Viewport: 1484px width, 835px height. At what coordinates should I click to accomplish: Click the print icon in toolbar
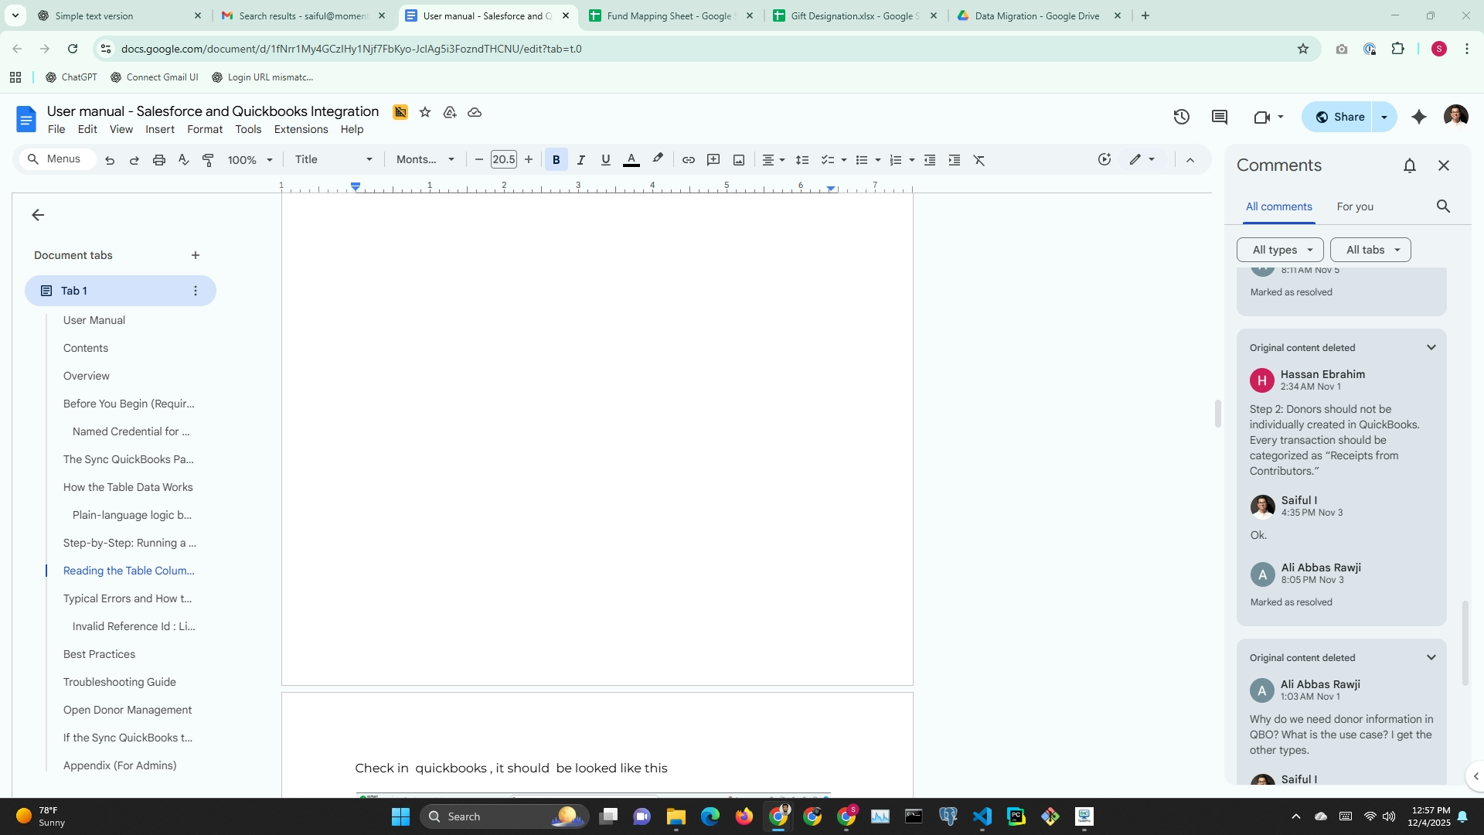tap(158, 160)
